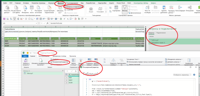Open DocType column filter dropdown
The image size is (200, 96).
coord(27,39)
